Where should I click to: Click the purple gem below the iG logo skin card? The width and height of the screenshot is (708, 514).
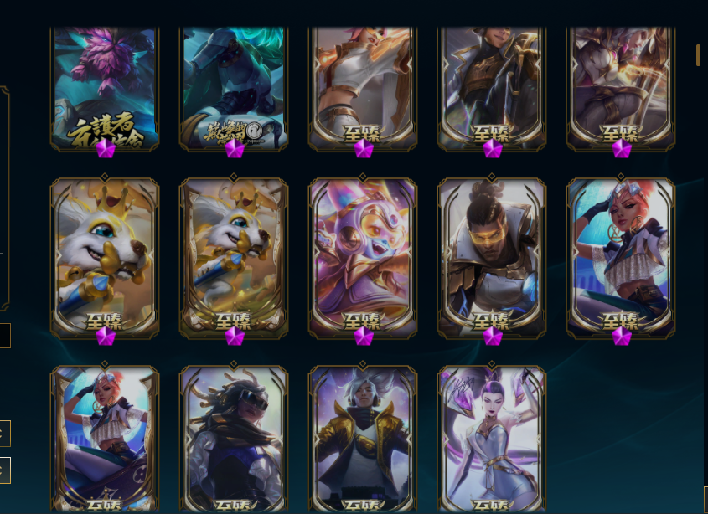tap(235, 148)
